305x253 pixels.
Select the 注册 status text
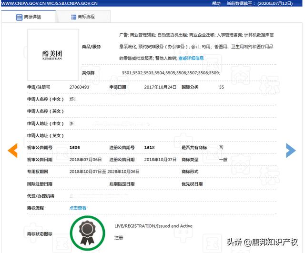coord(119,237)
